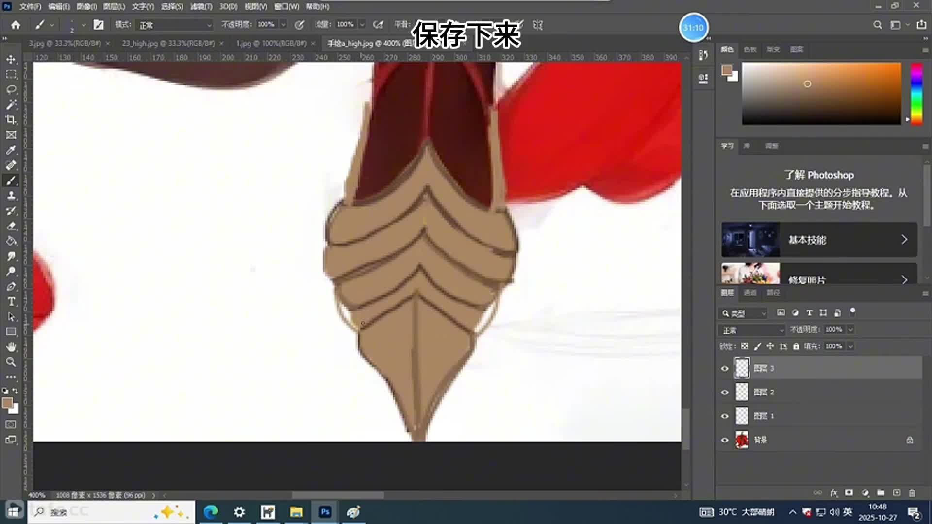Select the Hand tool
Viewport: 932px width, 524px height.
tap(11, 347)
